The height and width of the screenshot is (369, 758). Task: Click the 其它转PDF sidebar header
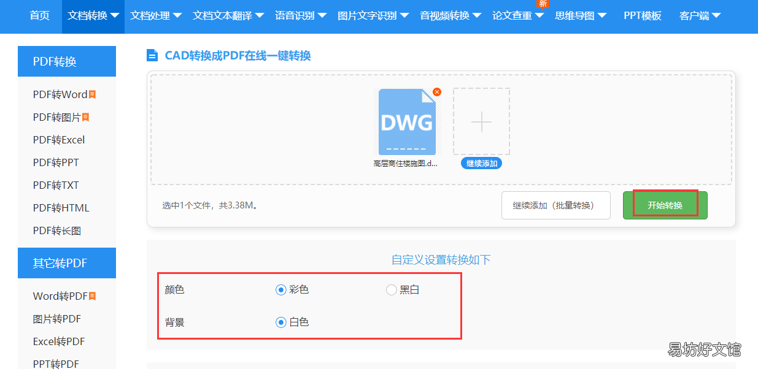[x=67, y=263]
